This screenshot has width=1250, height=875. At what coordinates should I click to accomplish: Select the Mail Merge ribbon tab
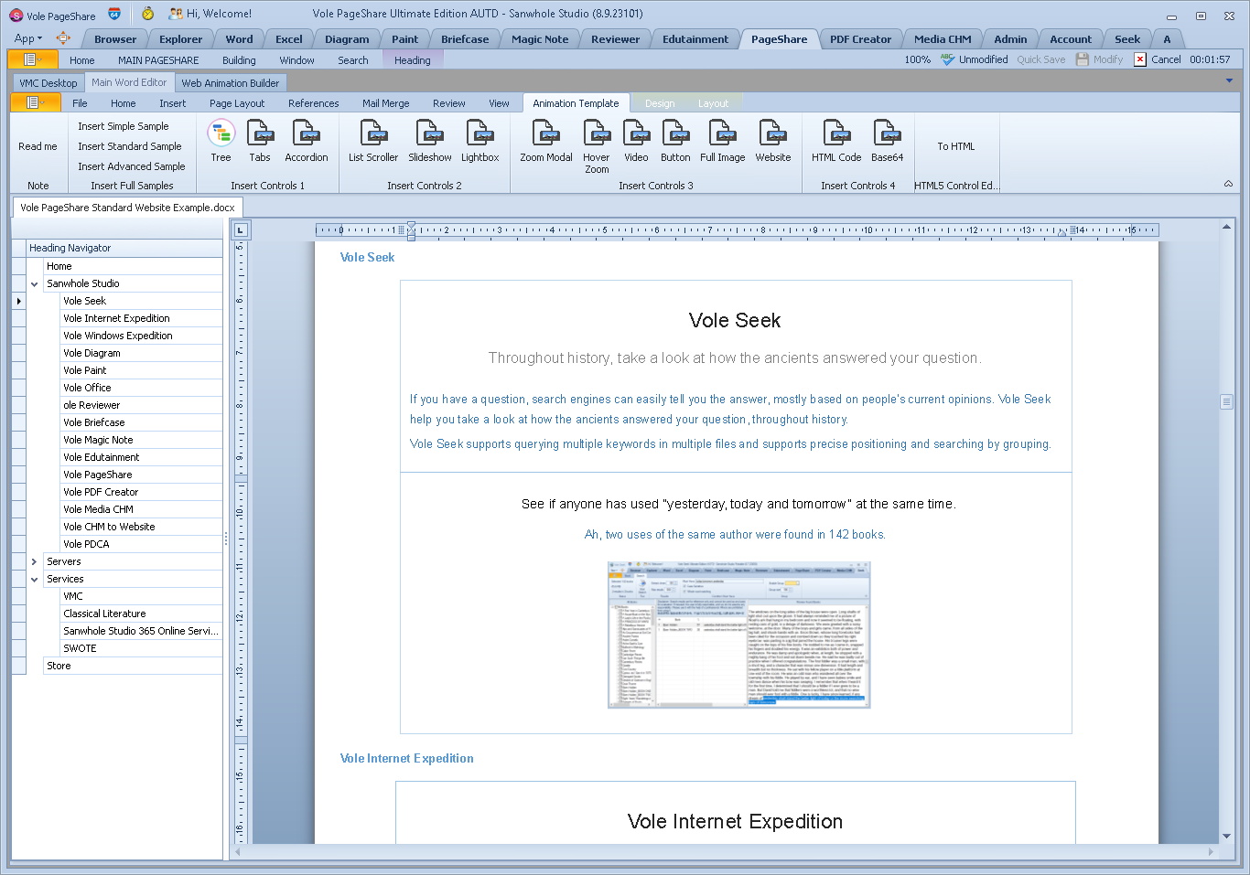tap(385, 103)
